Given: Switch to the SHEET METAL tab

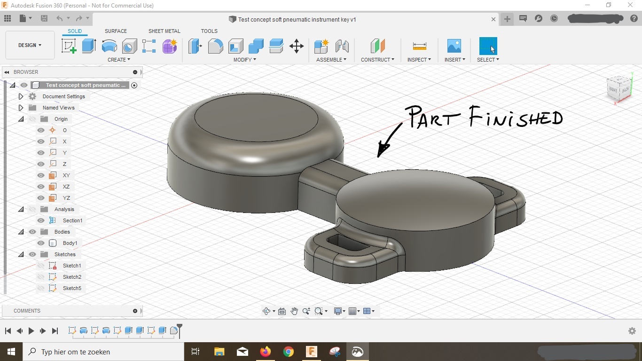Looking at the screenshot, I should pos(164,31).
